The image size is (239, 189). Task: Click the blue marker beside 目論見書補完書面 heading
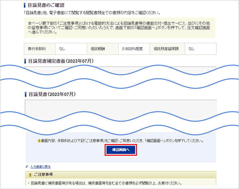[x=25, y=61]
